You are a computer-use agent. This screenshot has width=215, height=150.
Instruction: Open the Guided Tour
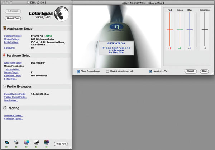click(13, 18)
